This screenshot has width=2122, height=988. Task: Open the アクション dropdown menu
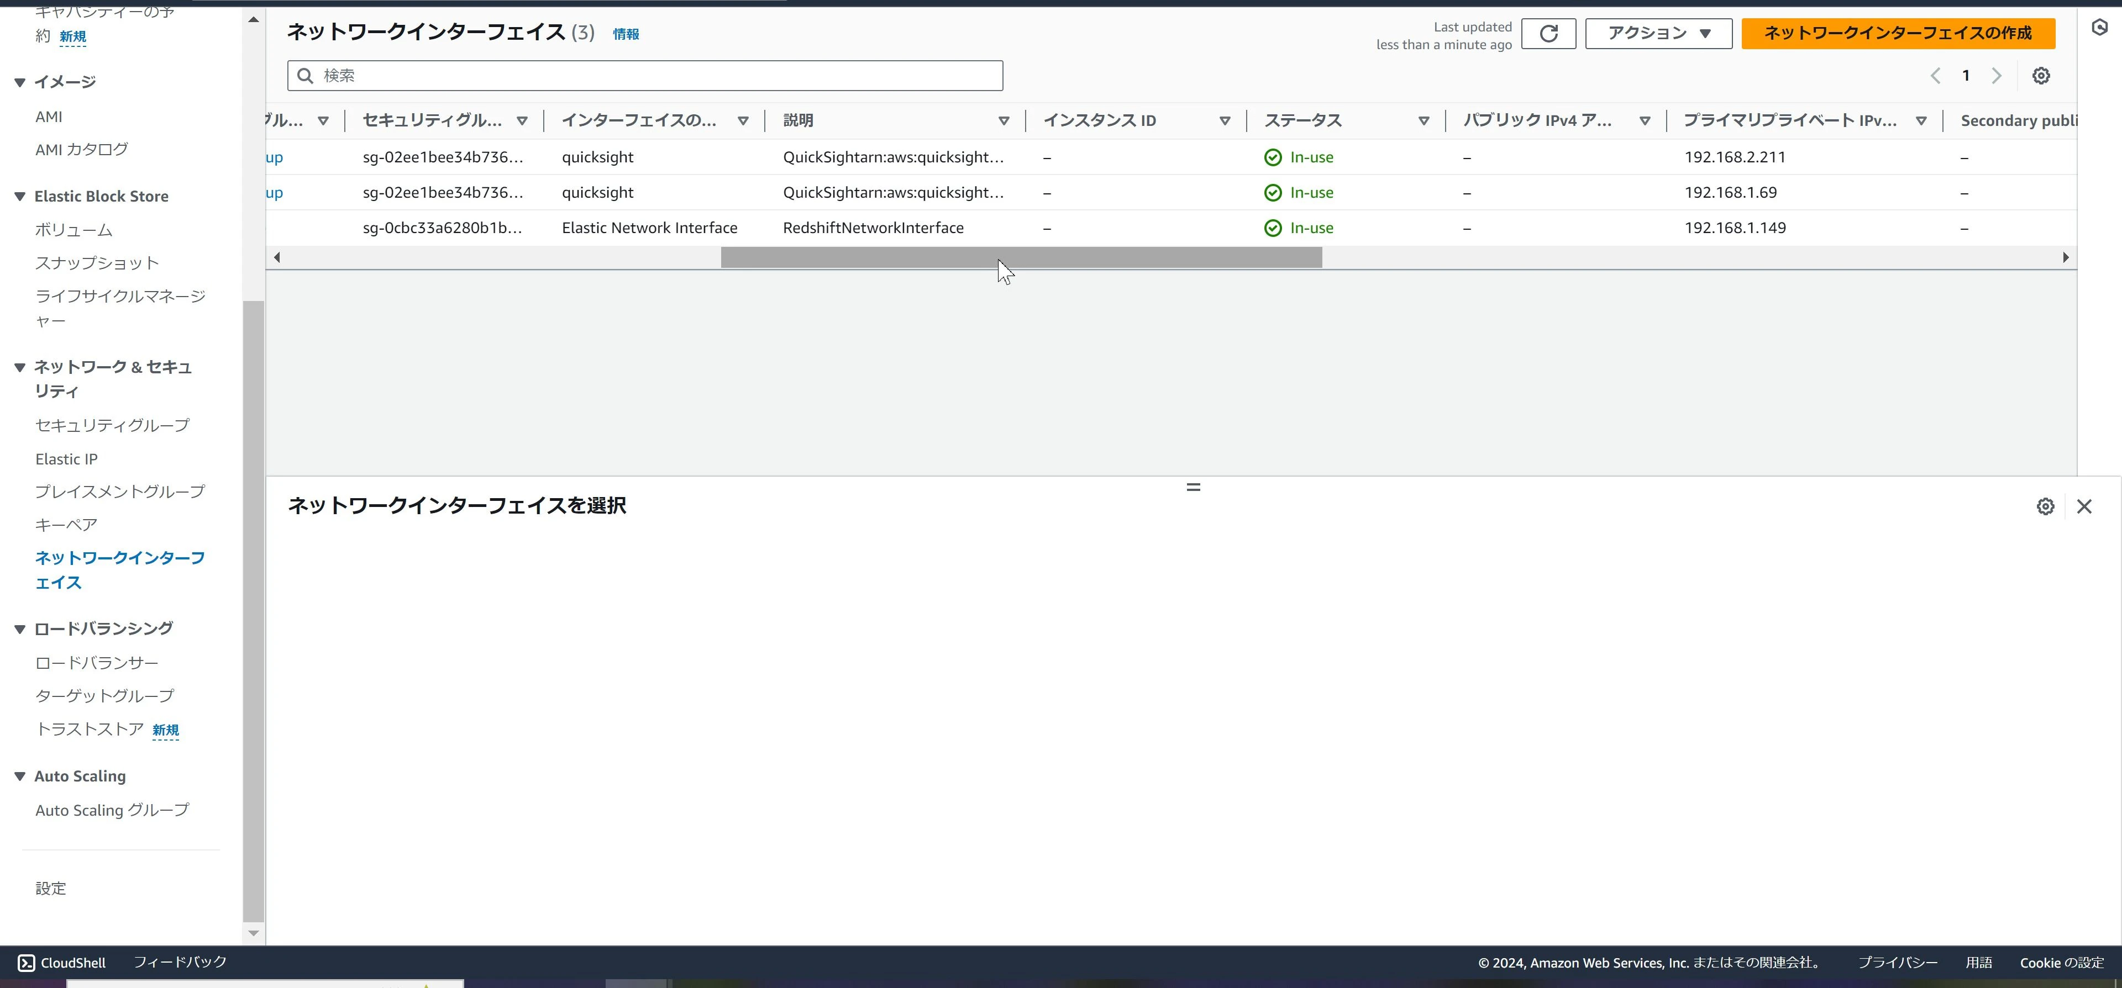1658,34
